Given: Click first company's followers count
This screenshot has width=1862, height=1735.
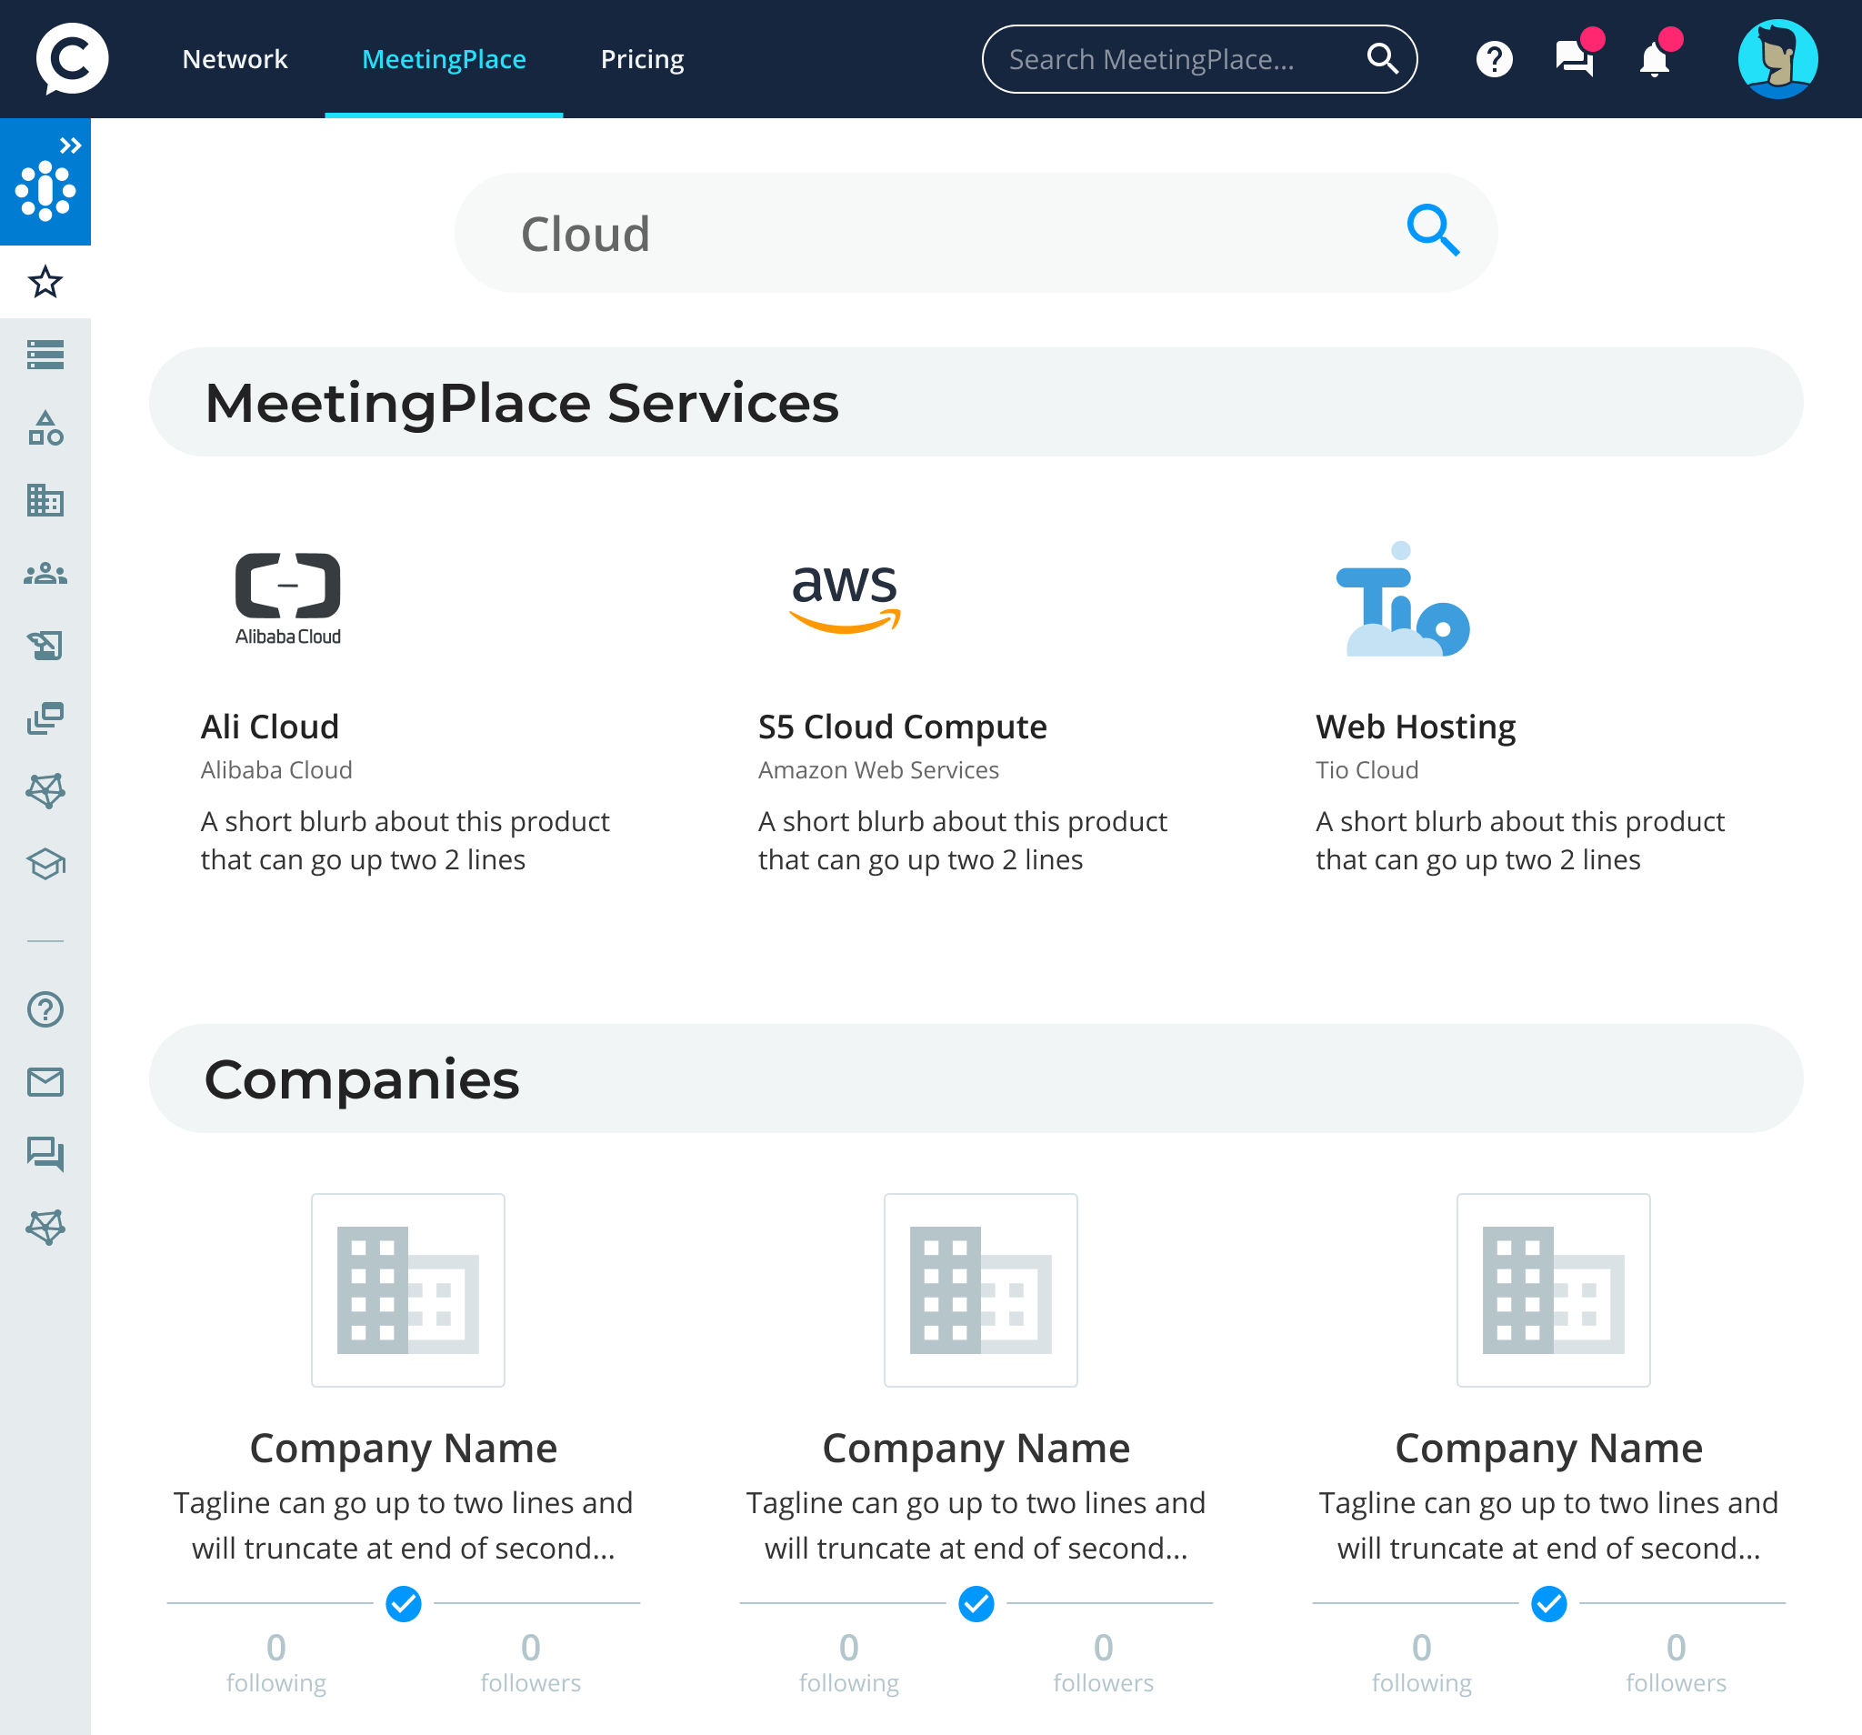Looking at the screenshot, I should [531, 1663].
